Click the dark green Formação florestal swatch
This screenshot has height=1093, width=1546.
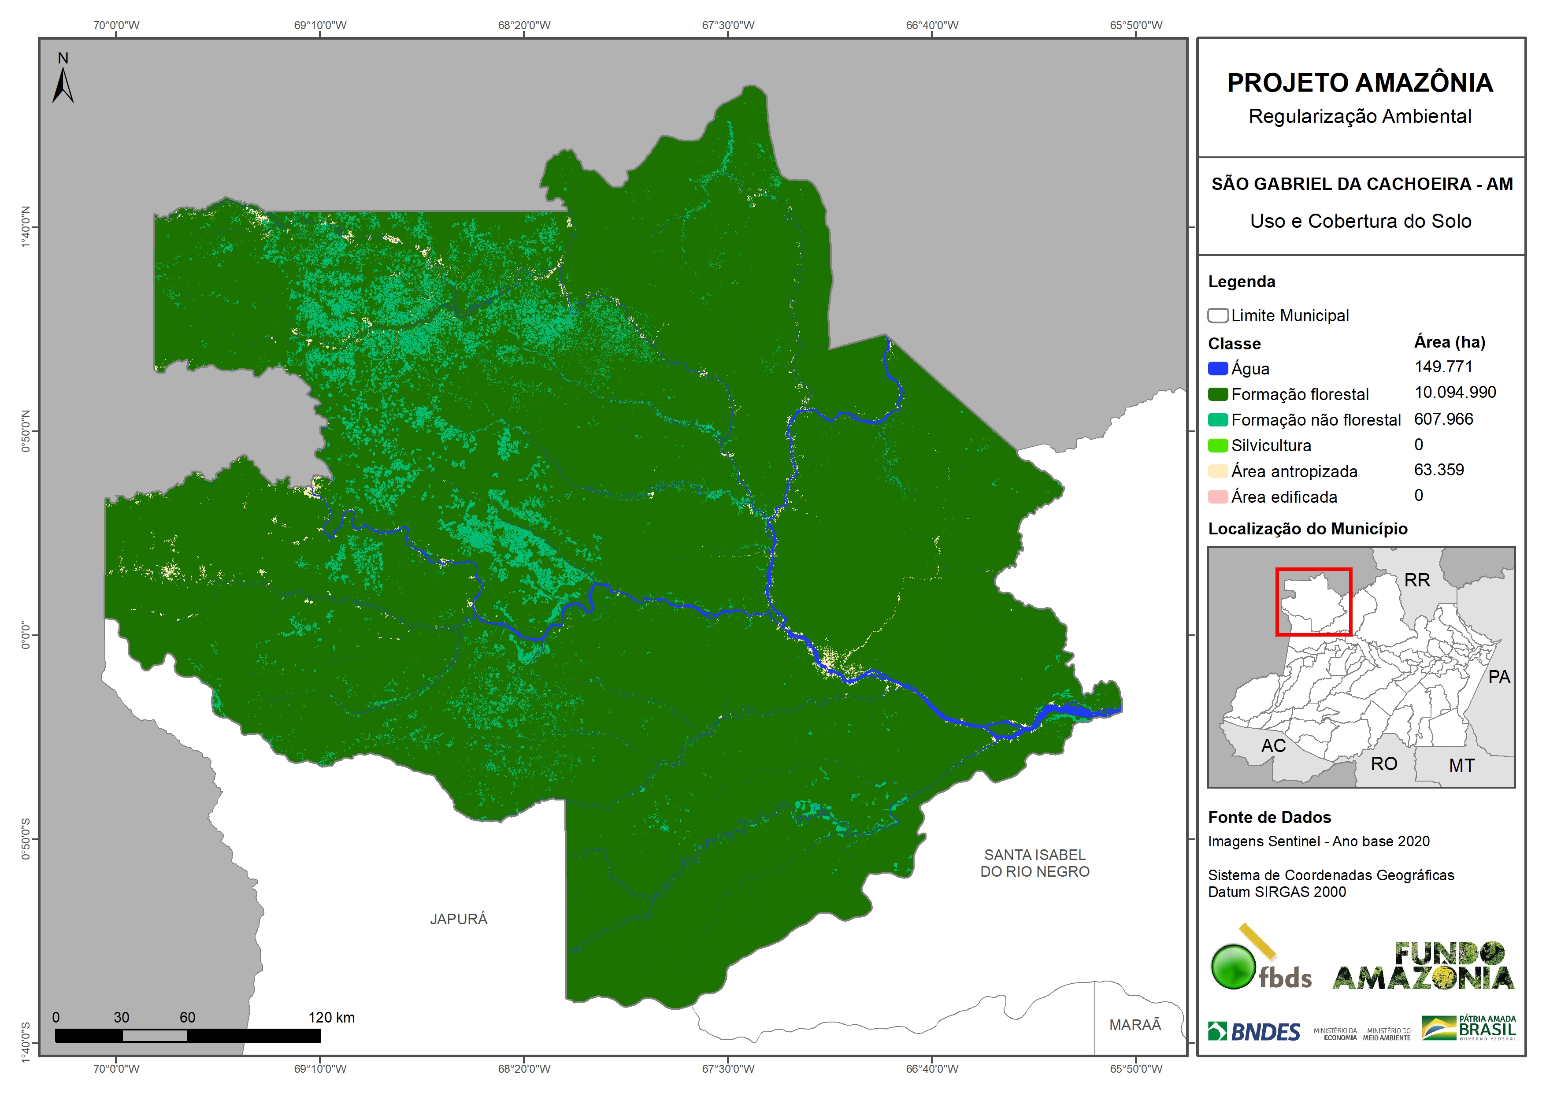(1217, 394)
